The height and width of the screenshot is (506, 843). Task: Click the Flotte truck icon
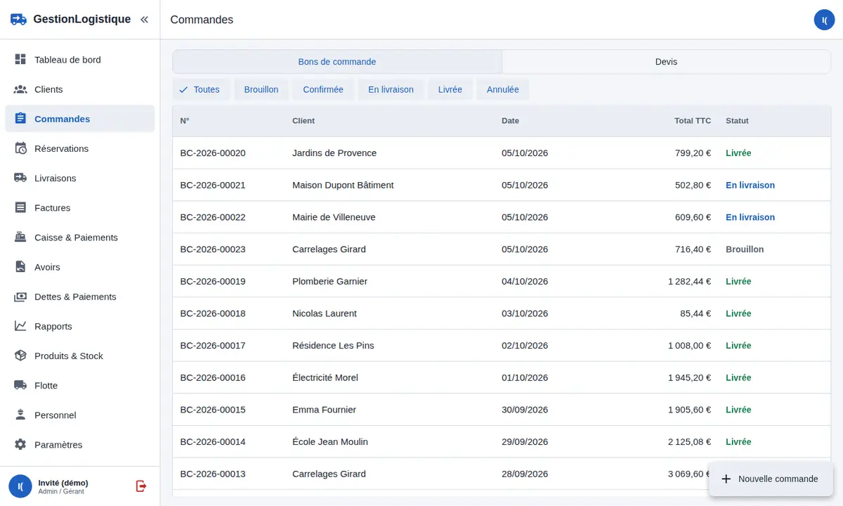point(20,385)
